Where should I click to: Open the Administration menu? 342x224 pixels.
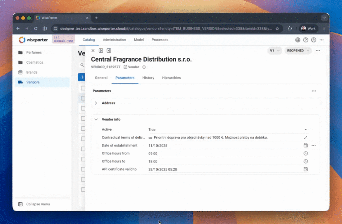[x=114, y=40]
